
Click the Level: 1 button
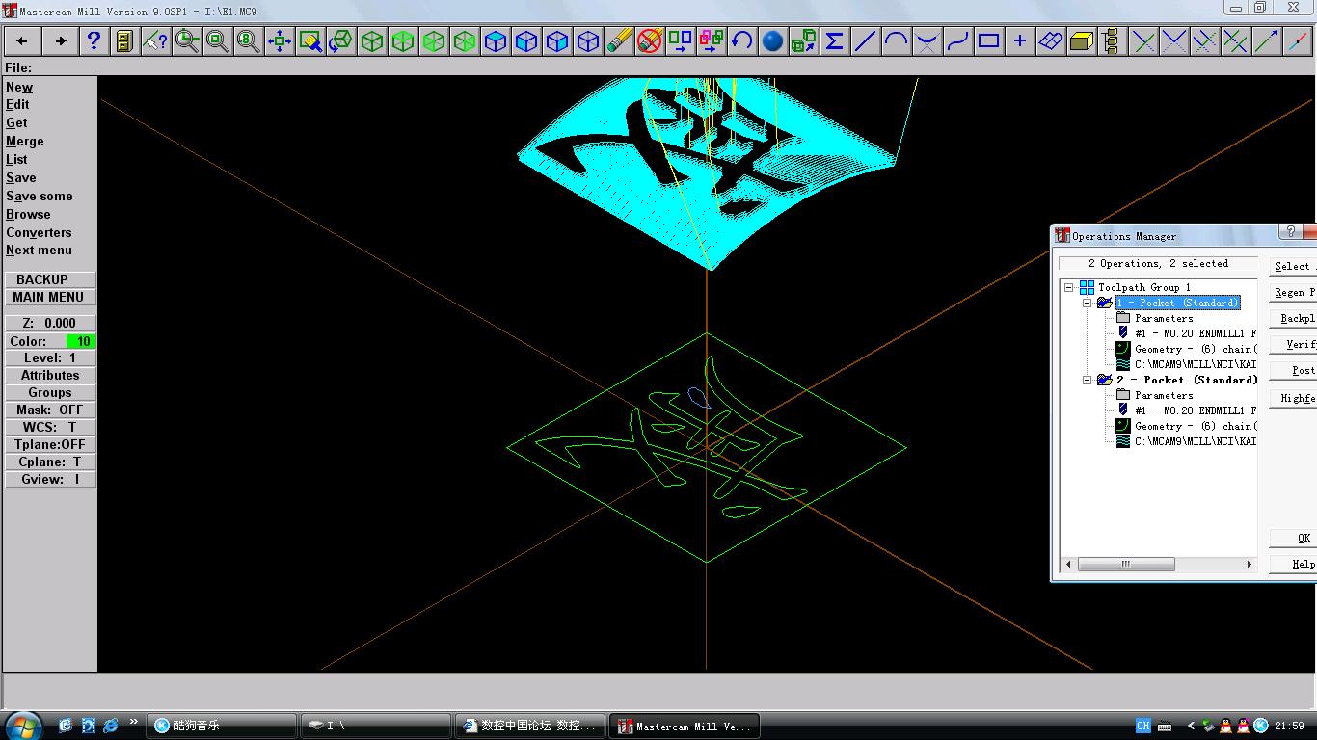point(50,357)
